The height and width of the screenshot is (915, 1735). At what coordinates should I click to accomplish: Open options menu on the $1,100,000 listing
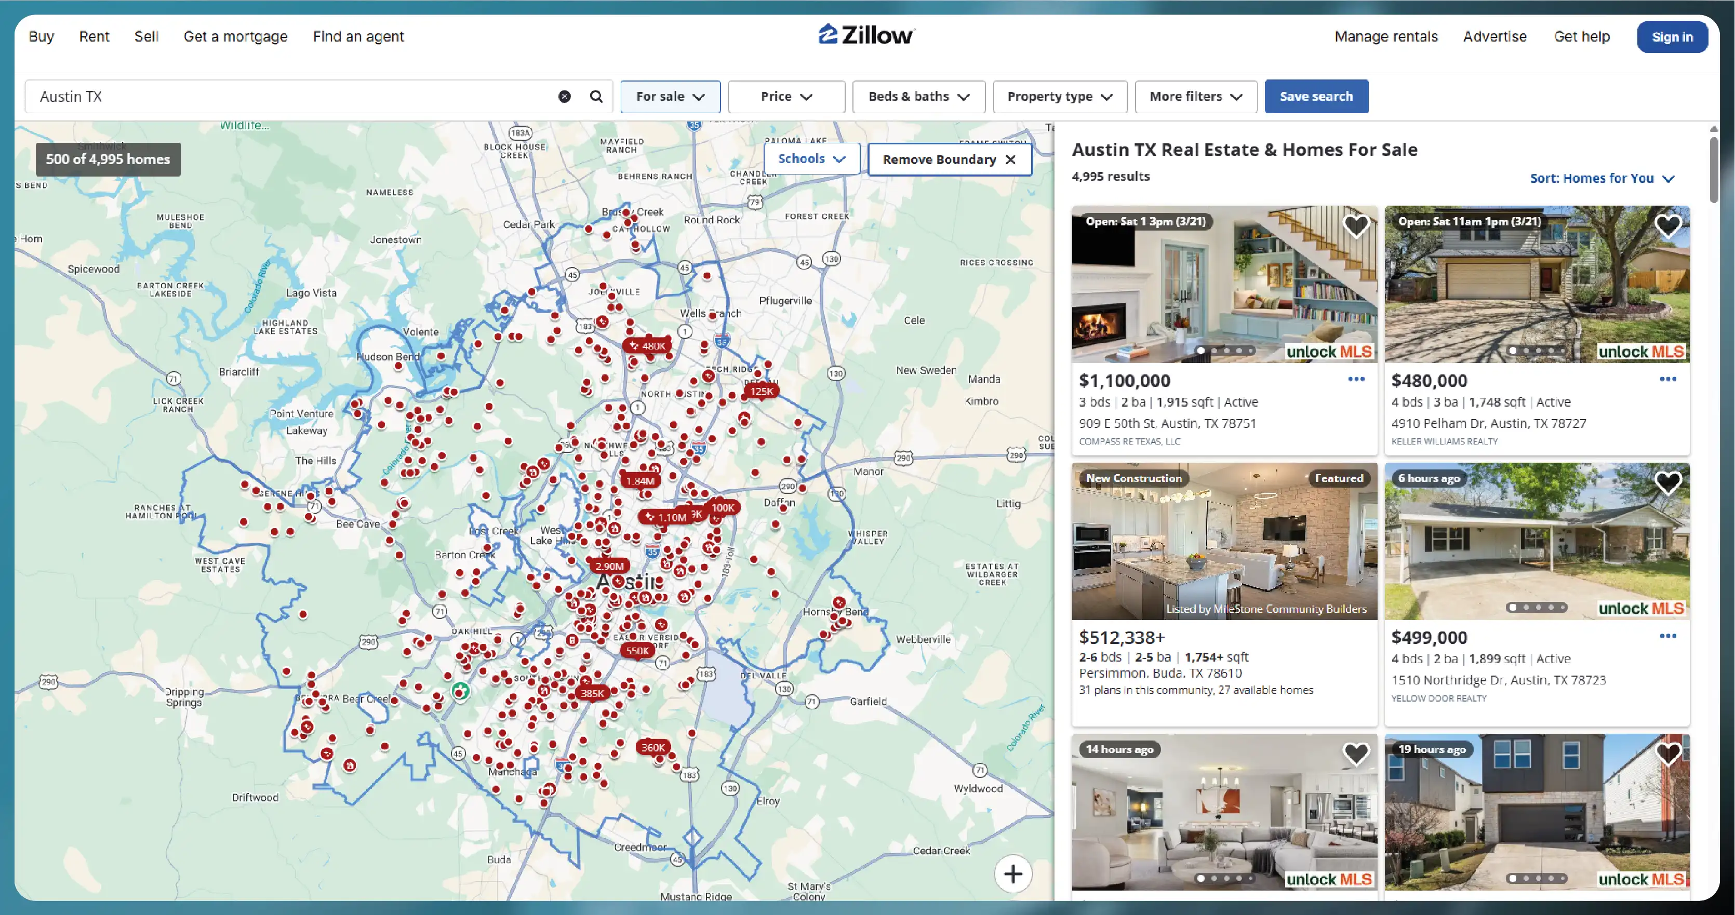coord(1356,380)
